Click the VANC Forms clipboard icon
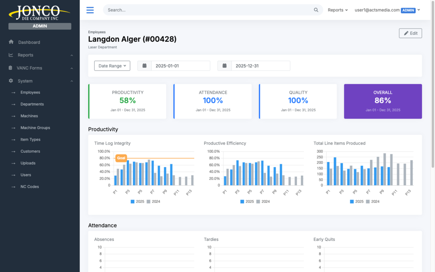This screenshot has width=435, height=272. click(x=11, y=68)
